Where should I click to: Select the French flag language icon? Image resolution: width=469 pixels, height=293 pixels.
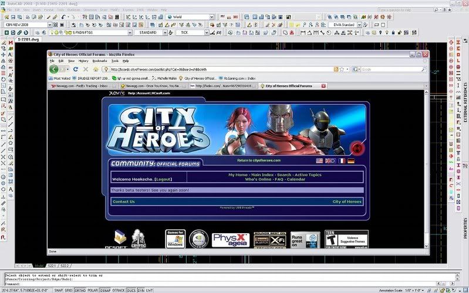[342, 161]
